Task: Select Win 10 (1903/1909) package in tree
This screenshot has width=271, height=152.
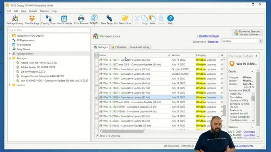Action: pos(54,81)
